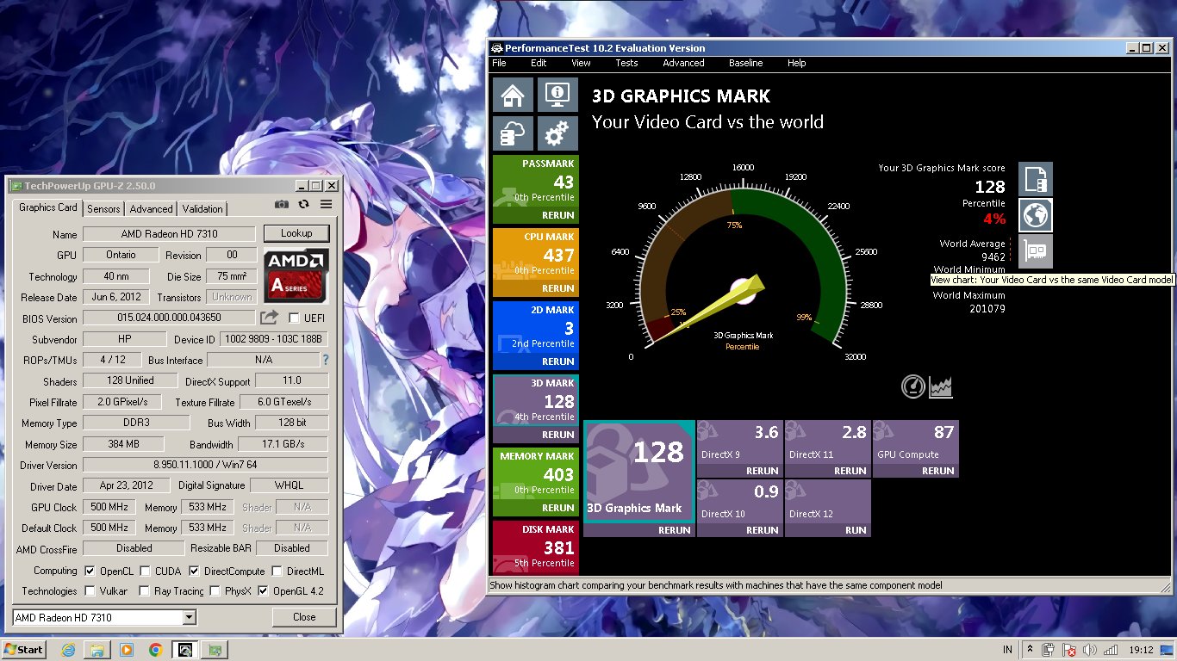Viewport: 1177px width, 661px height.
Task: Click the GPU-Z refresh icon
Action: click(303, 204)
